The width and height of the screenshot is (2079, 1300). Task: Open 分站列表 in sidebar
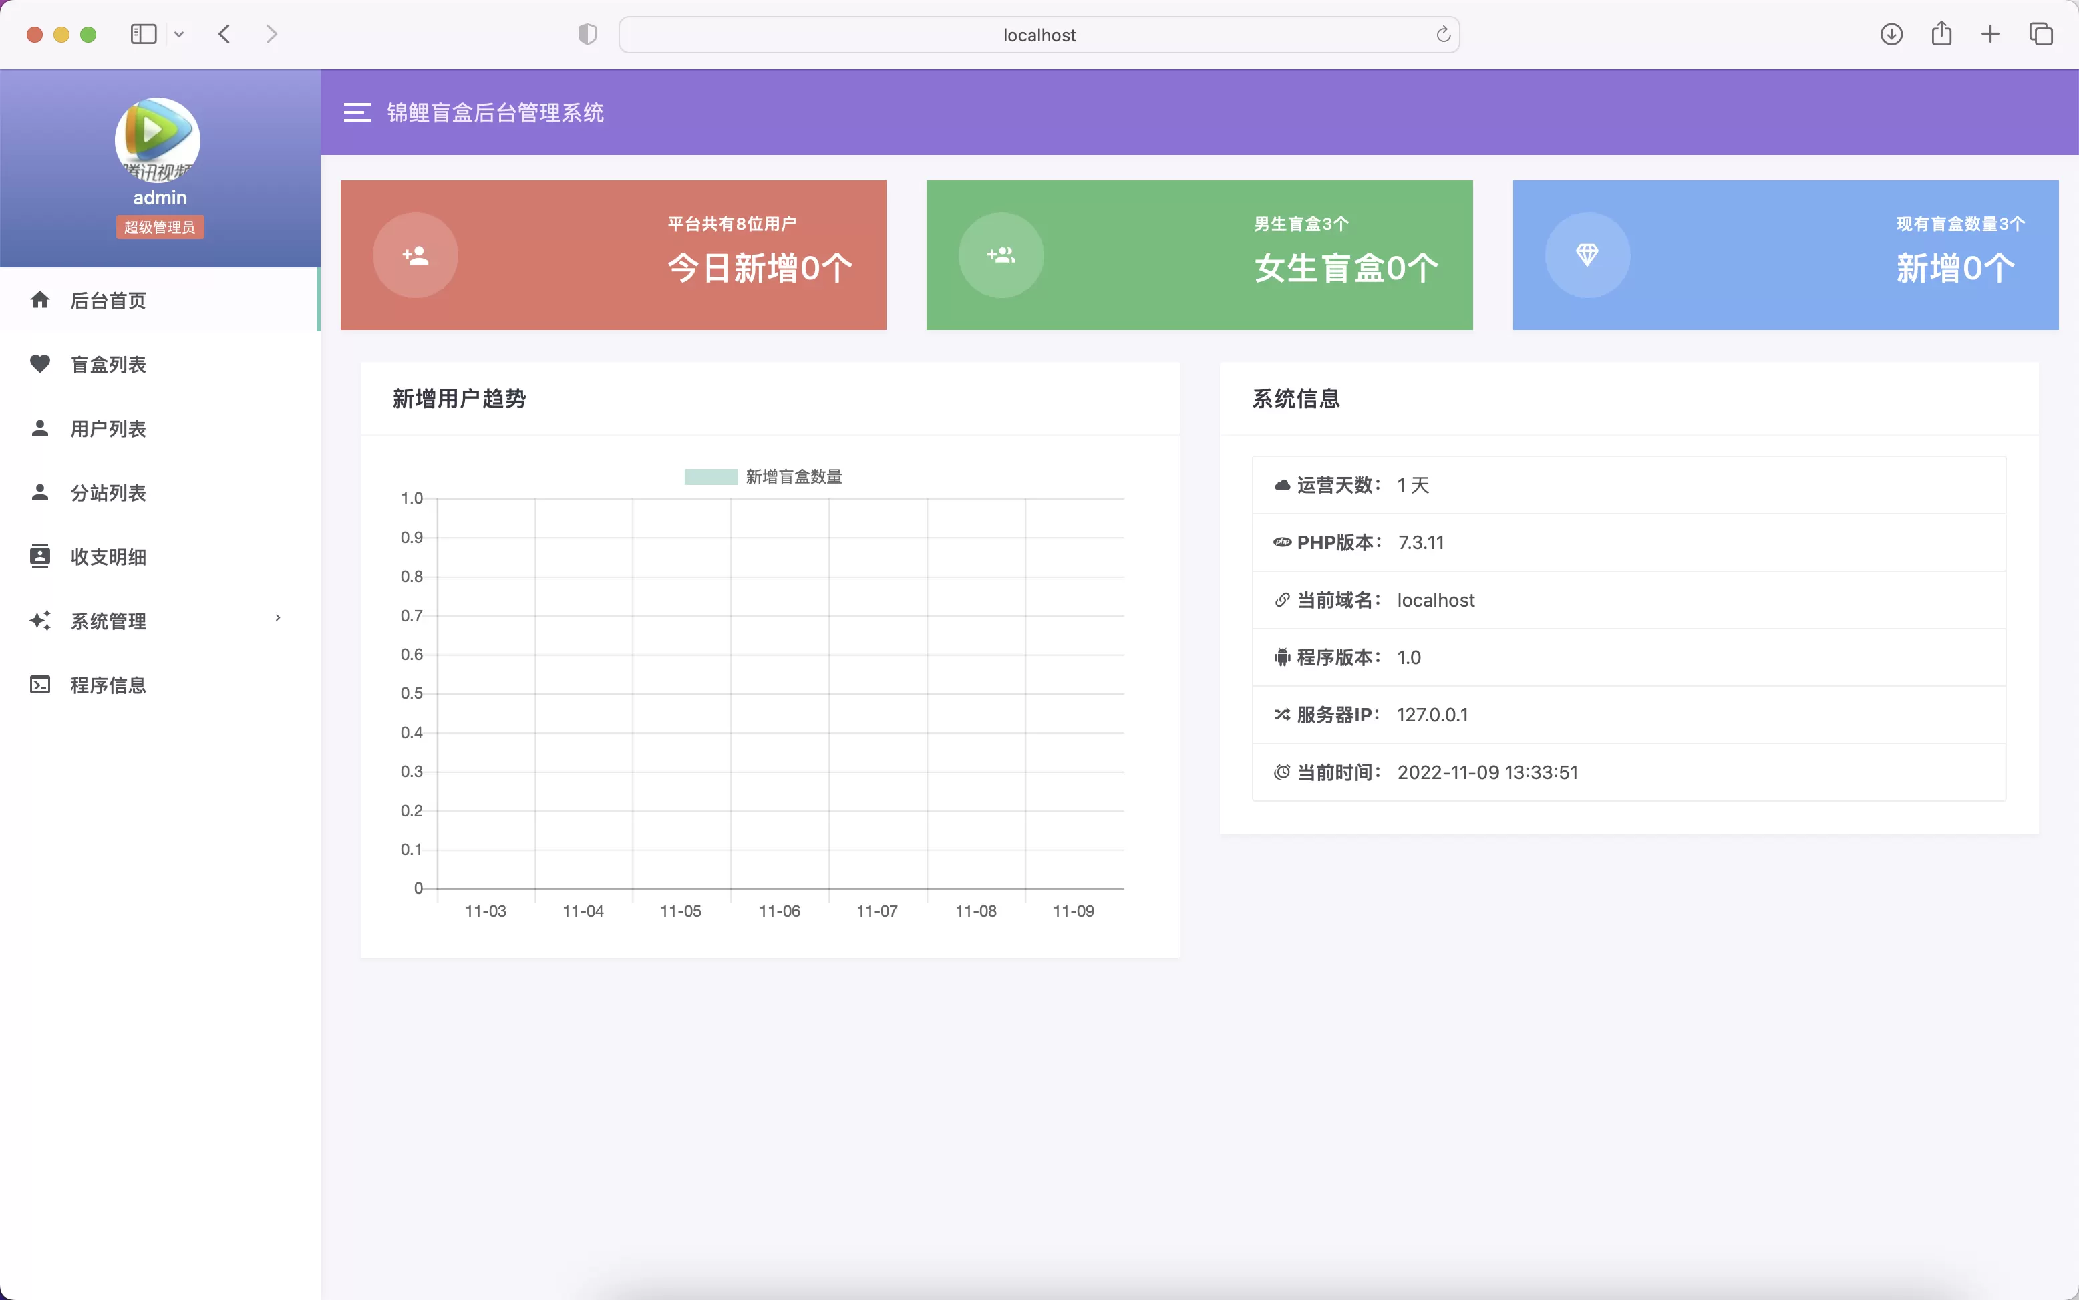(159, 492)
